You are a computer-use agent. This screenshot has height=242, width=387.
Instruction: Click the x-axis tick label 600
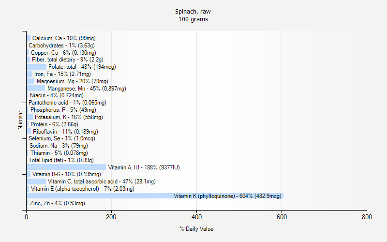click(x=282, y=217)
